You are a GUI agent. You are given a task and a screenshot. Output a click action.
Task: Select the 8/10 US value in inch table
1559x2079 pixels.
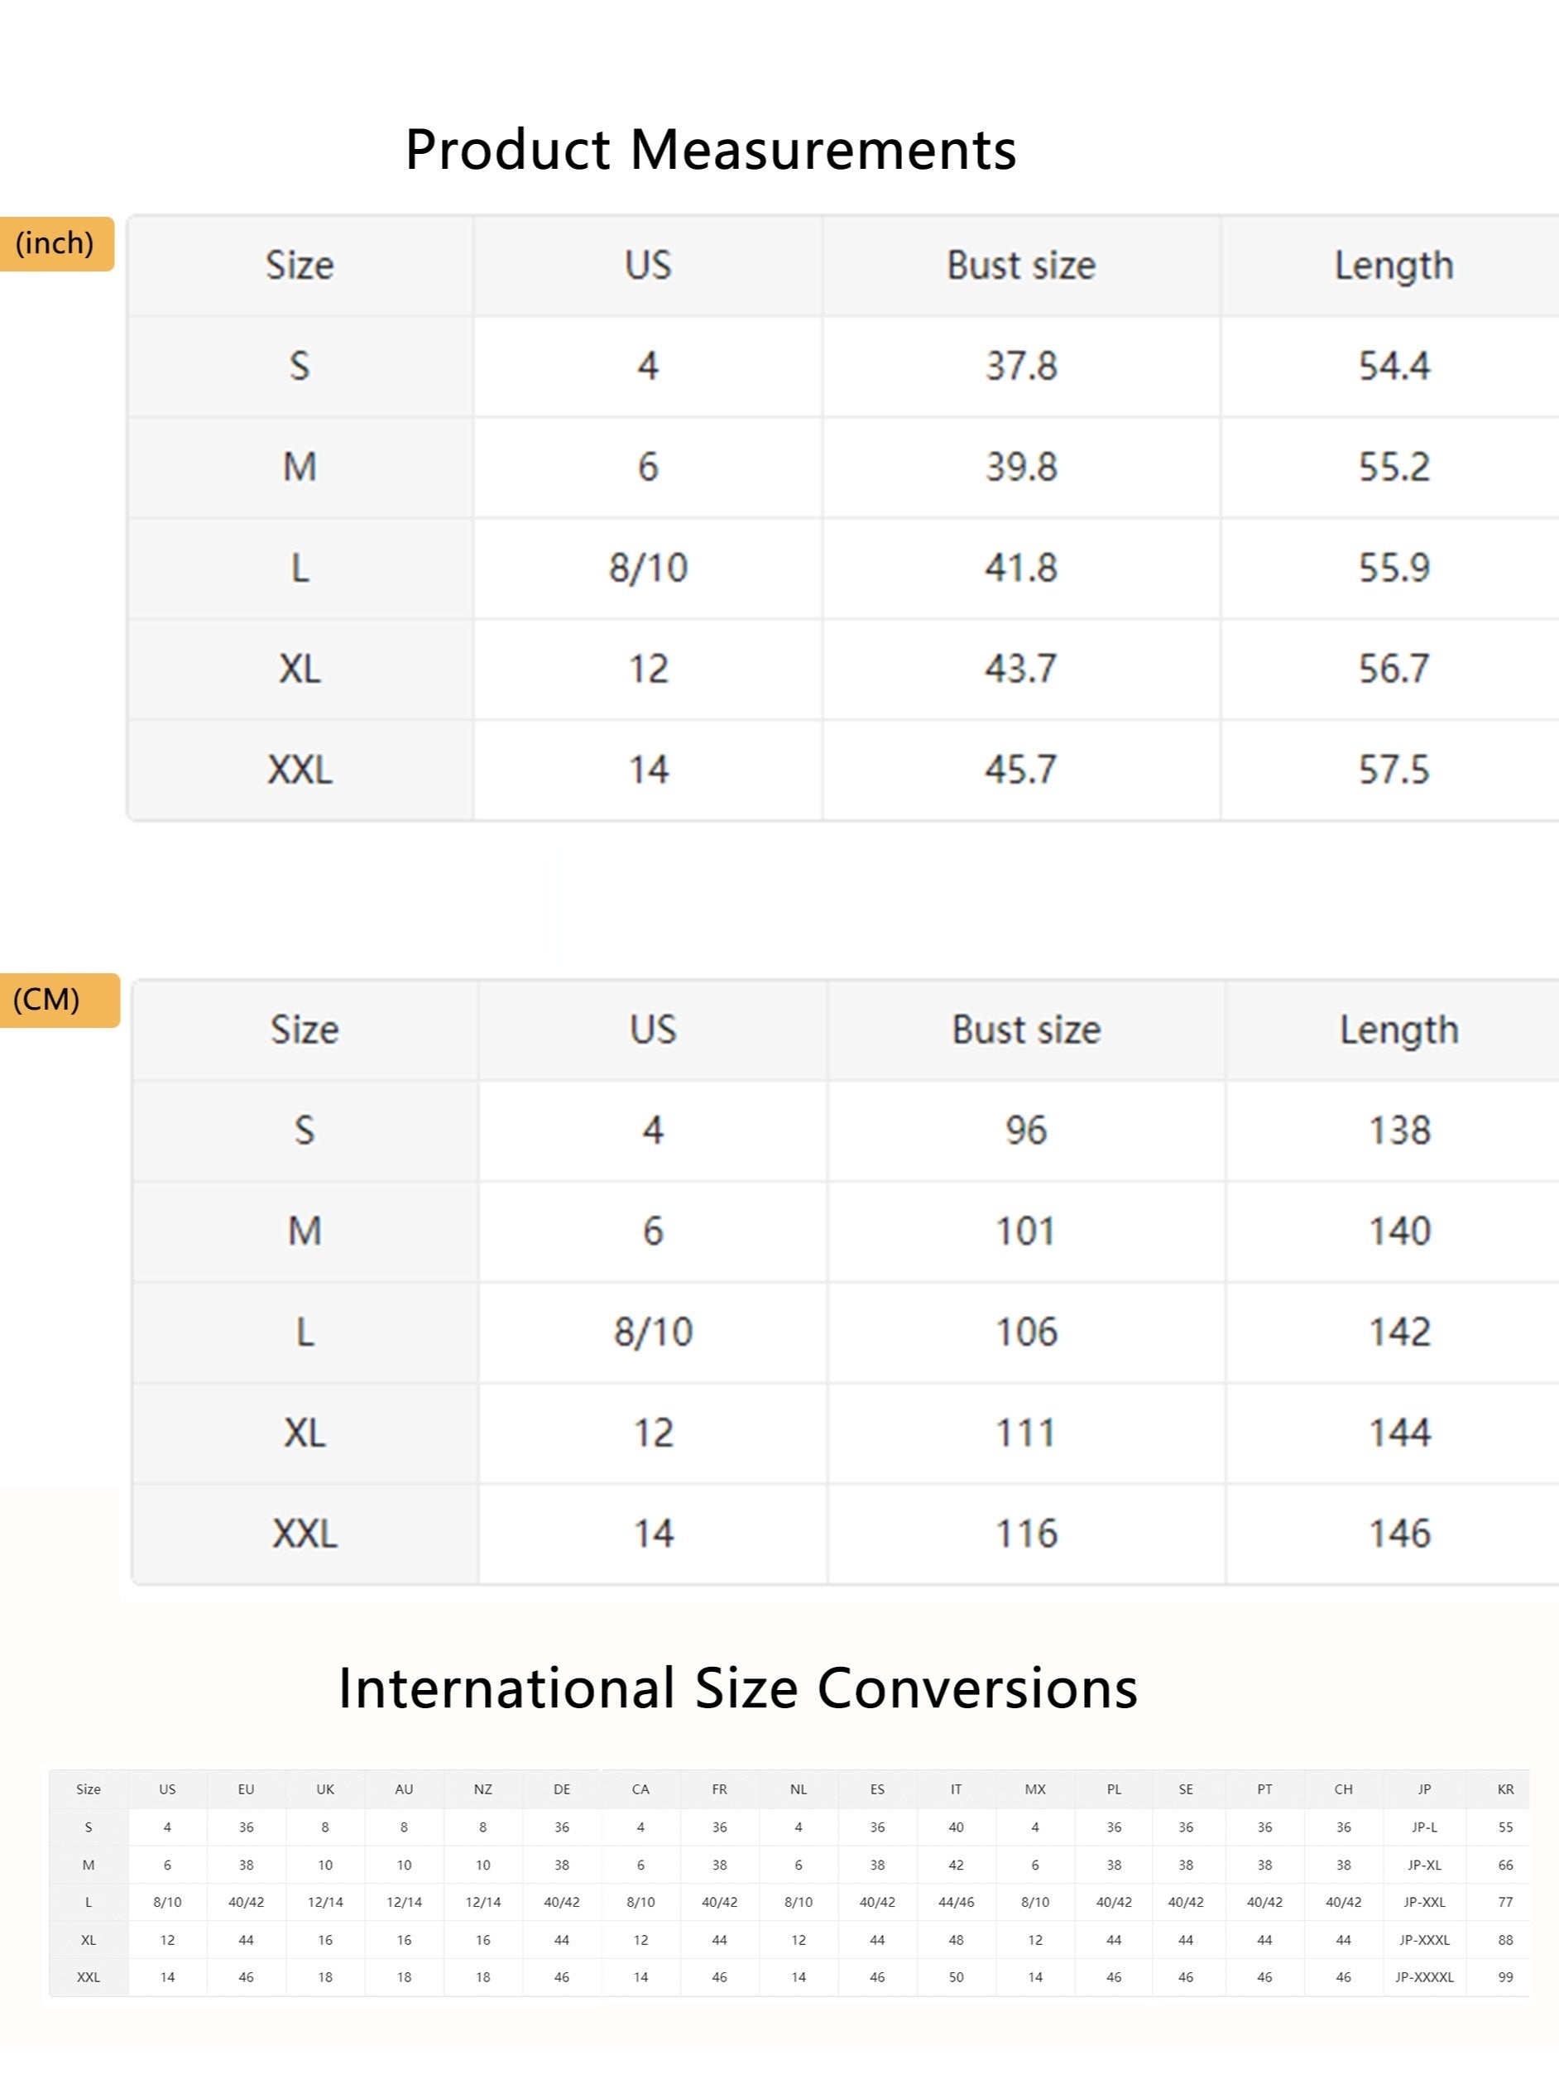(x=649, y=568)
